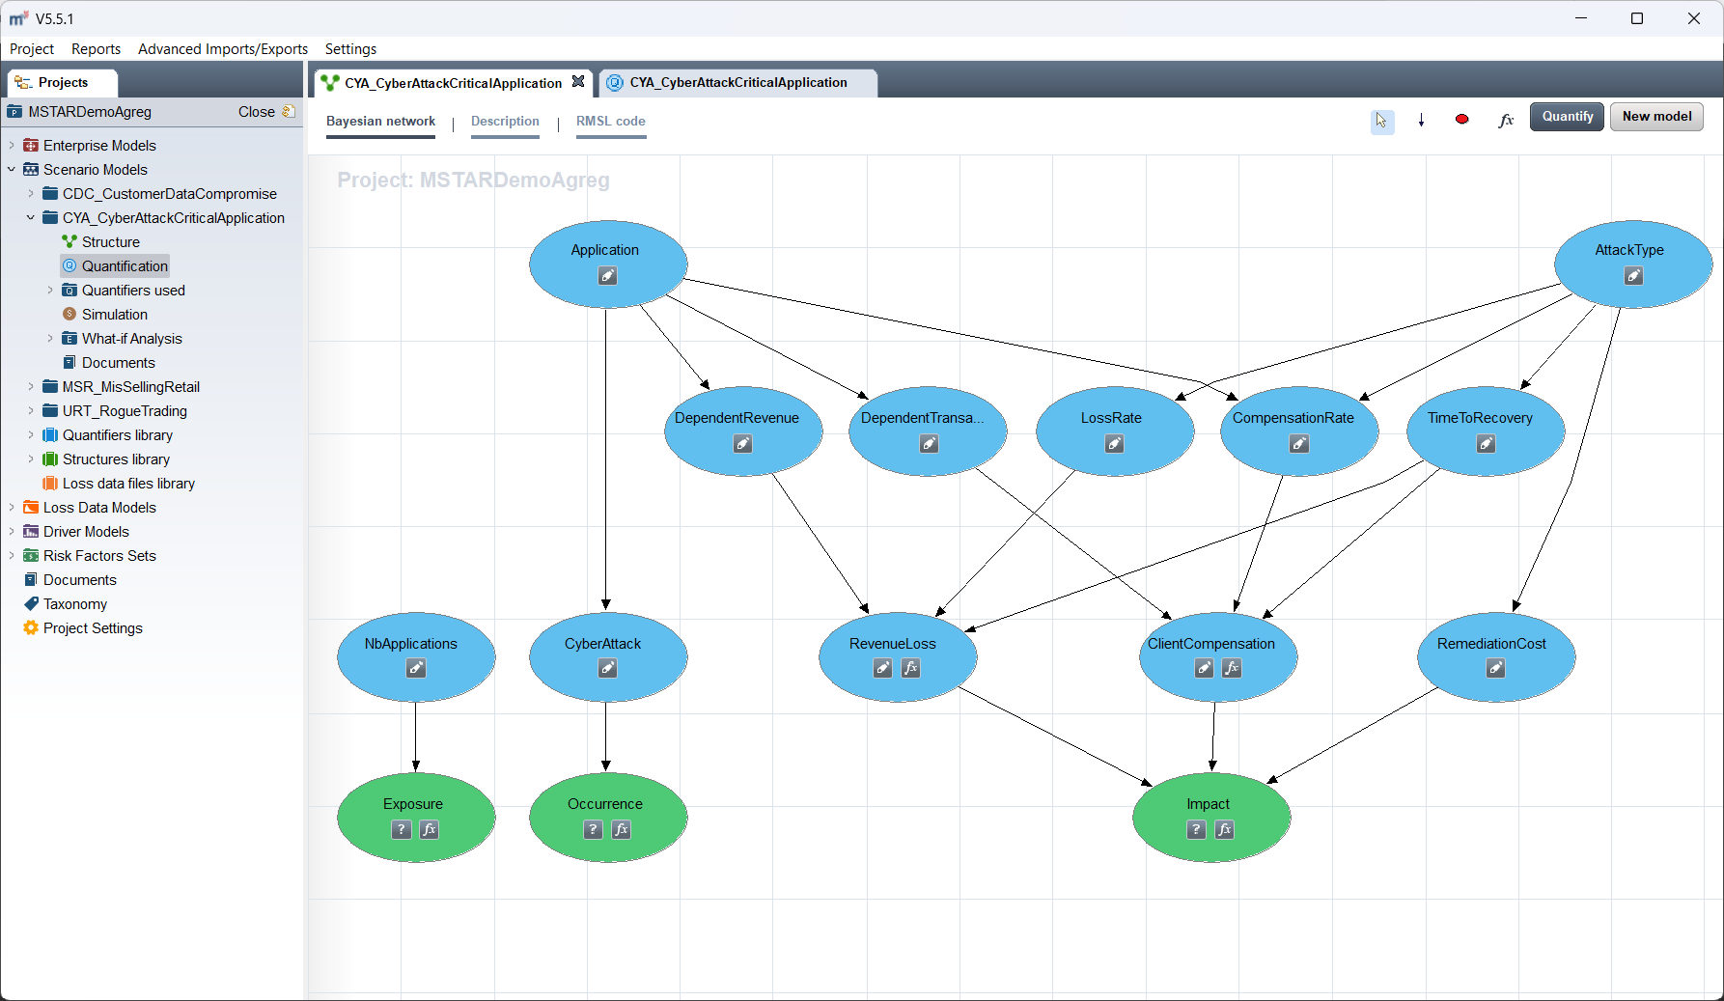Expand Structures library node
The height and width of the screenshot is (1001, 1724).
coord(31,459)
